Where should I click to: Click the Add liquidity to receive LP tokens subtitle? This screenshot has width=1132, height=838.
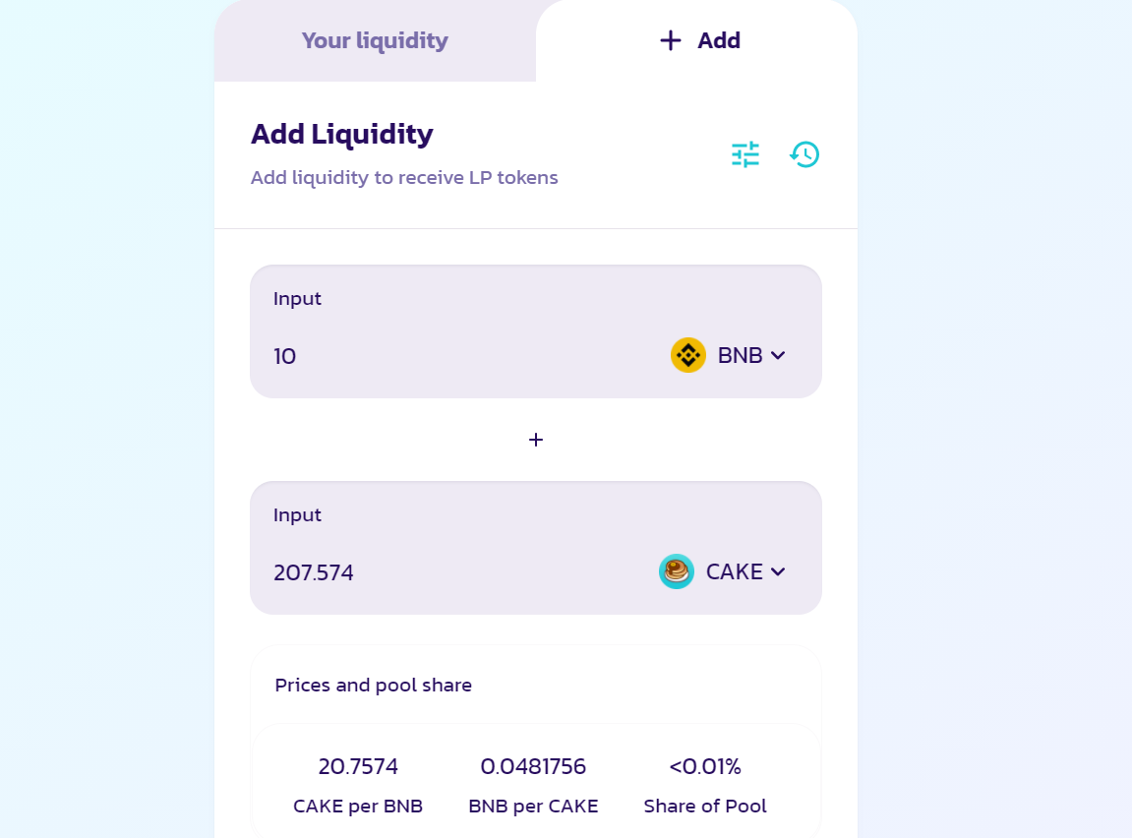404,178
